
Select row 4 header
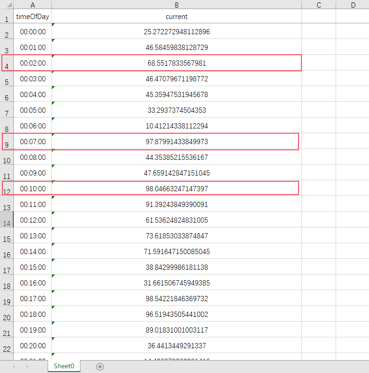click(x=7, y=66)
